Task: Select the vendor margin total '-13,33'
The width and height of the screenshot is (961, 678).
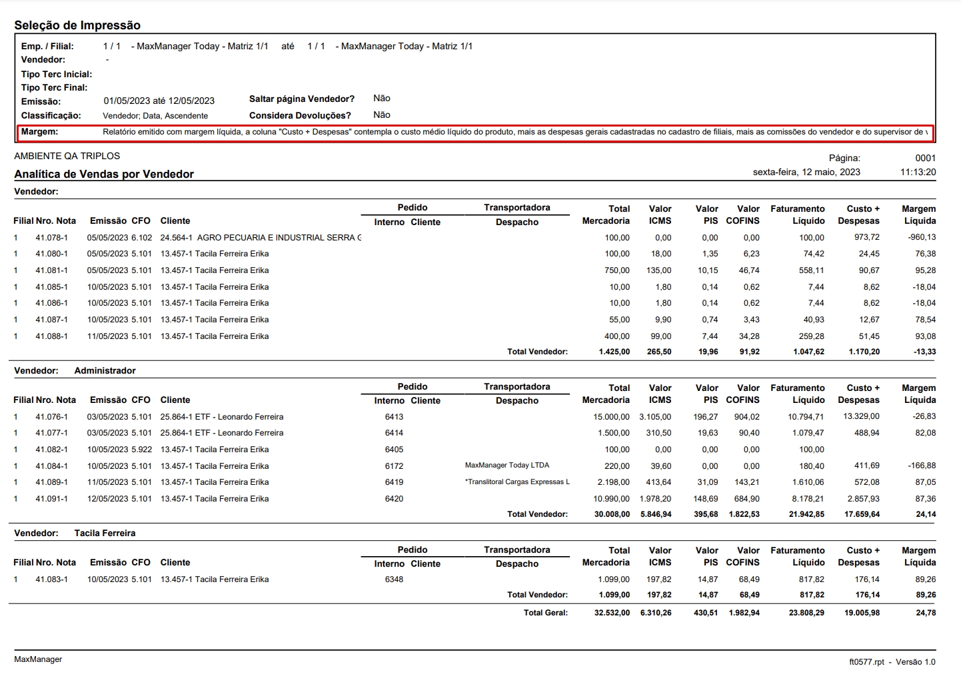Action: [x=924, y=352]
